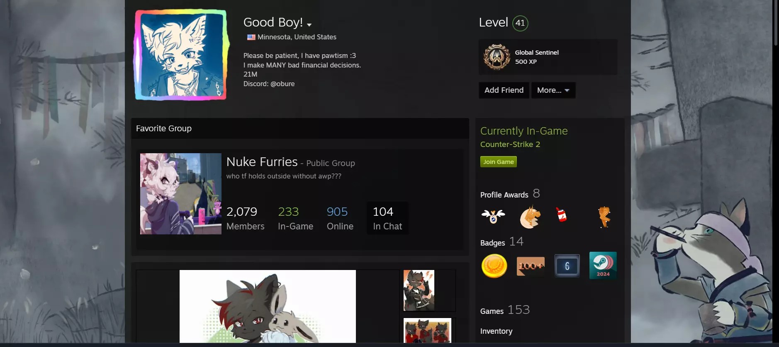This screenshot has width=779, height=347.
Task: Click the orange fox head profile award
Action: [x=530, y=217]
